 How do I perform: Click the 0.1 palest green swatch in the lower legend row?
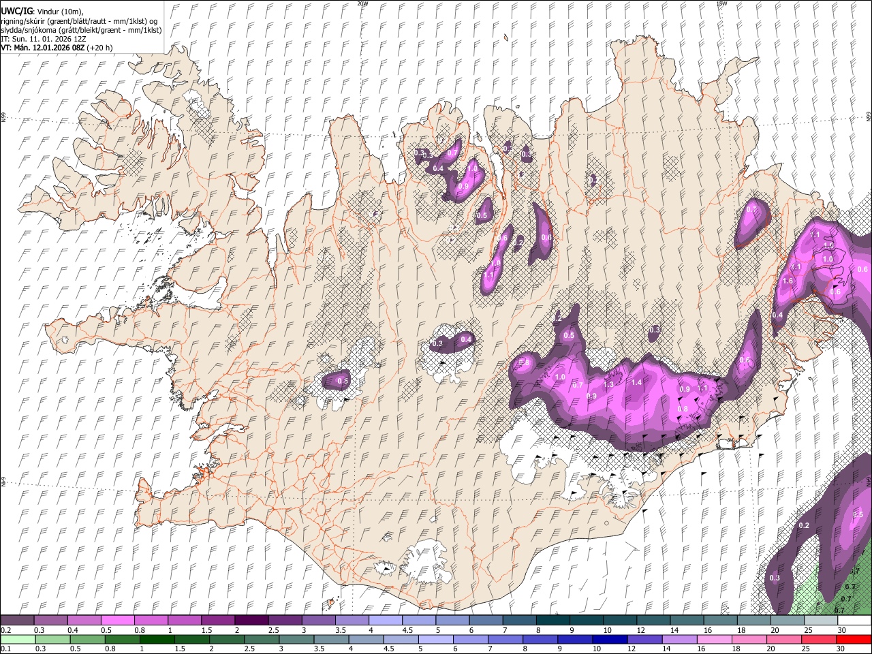(18, 639)
